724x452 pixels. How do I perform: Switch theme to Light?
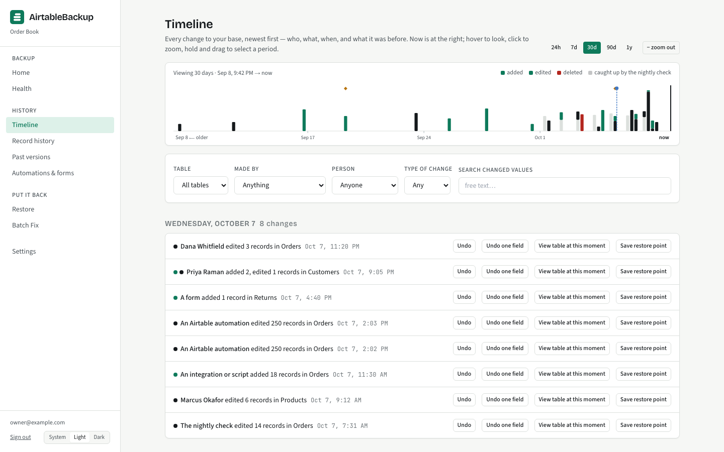click(x=80, y=437)
